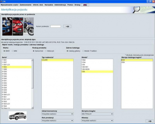
Task: Open the Miesiąc dropdown
Action: click(97, 121)
